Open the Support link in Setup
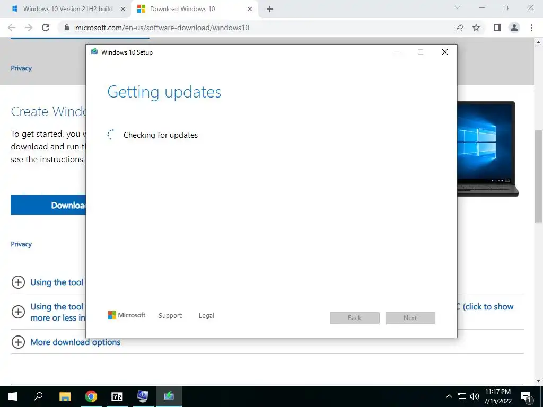543x407 pixels. click(x=170, y=316)
